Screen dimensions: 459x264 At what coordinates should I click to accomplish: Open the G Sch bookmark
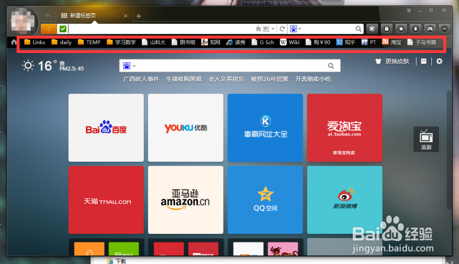[x=263, y=42]
